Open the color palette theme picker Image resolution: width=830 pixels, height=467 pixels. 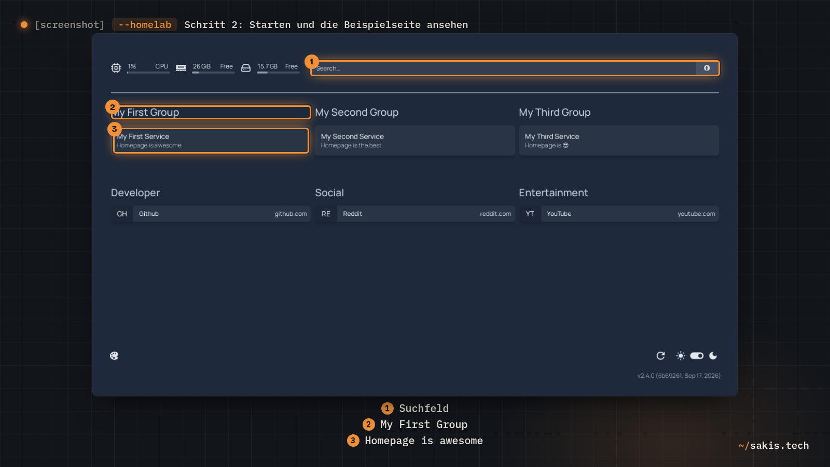tap(114, 355)
